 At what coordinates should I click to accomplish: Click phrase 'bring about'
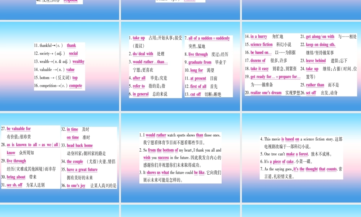tap(16, 177)
